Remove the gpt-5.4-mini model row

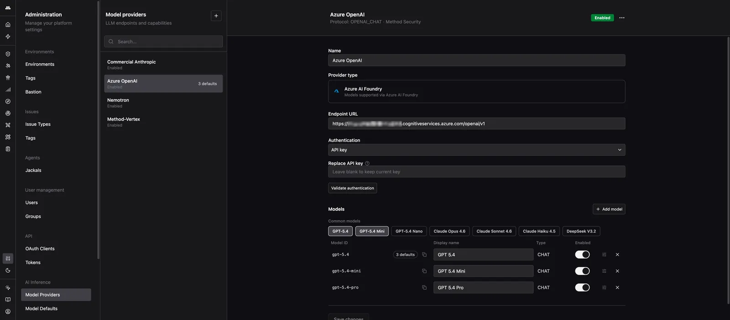617,271
